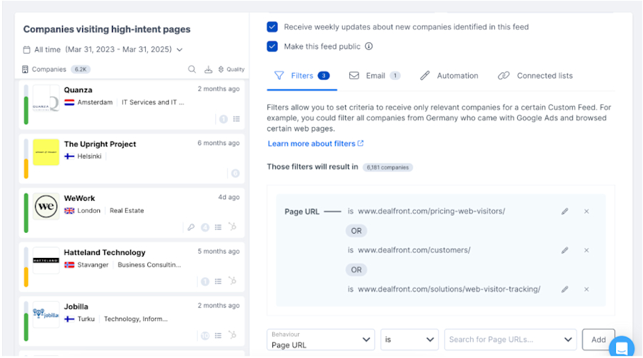Edit the pricing-web-visitors URL filter

[564, 212]
